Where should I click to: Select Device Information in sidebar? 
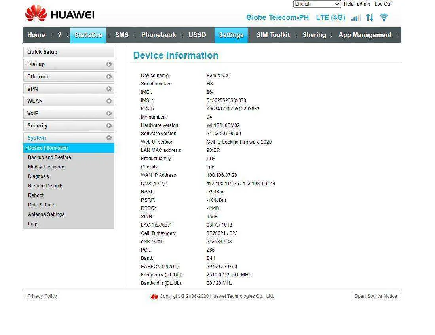(x=69, y=148)
